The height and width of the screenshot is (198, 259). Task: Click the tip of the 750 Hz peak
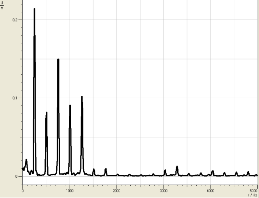coord(58,60)
